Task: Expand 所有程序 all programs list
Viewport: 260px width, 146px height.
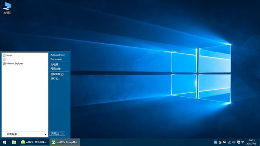Action: (x=25, y=134)
